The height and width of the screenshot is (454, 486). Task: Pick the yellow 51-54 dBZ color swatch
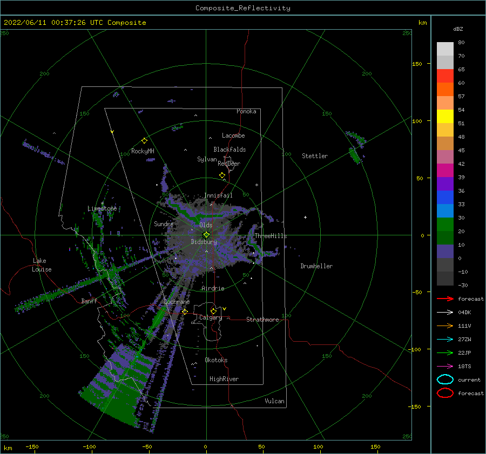(x=445, y=117)
